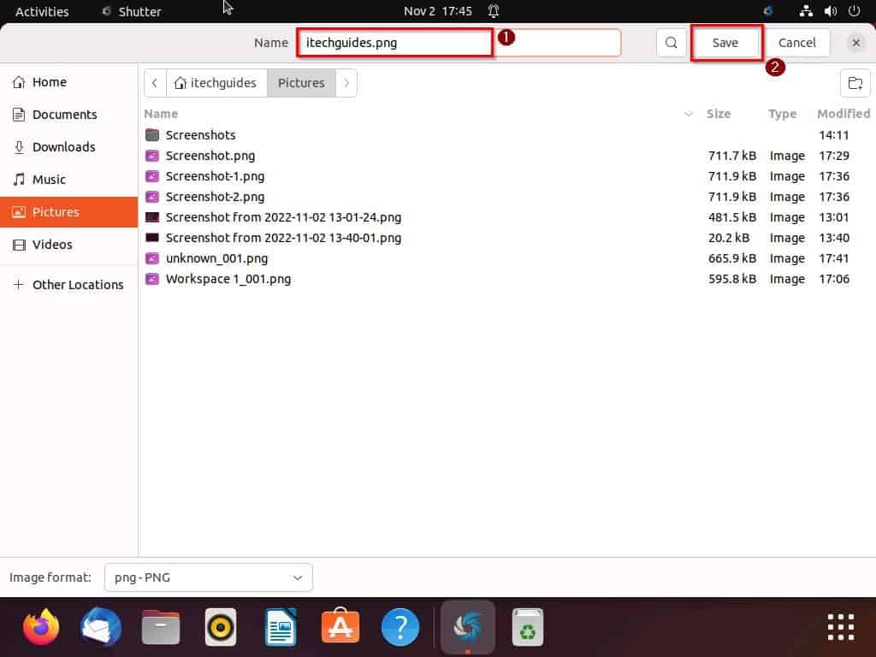Select Screenshot from 2022-11-02 13-01-24.png file name
876x657 pixels.
[x=283, y=216]
